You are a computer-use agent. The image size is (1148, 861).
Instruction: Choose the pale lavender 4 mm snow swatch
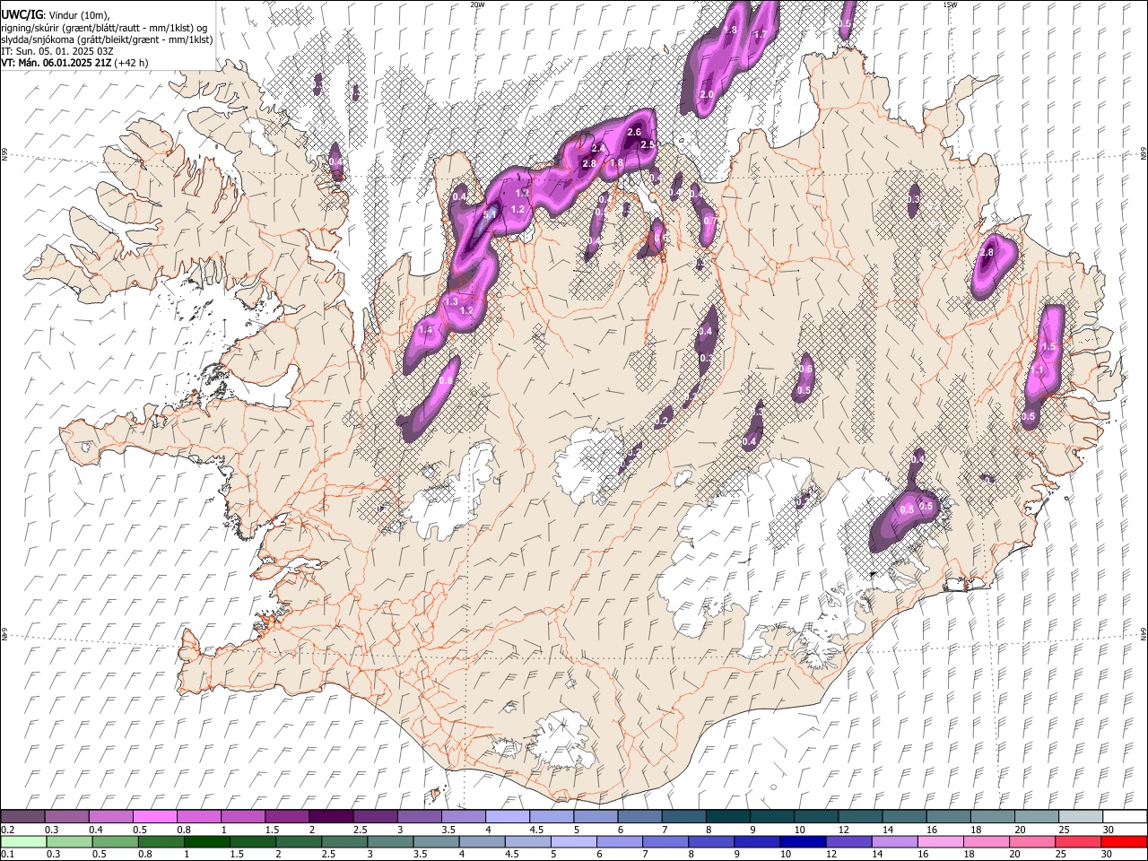click(506, 816)
